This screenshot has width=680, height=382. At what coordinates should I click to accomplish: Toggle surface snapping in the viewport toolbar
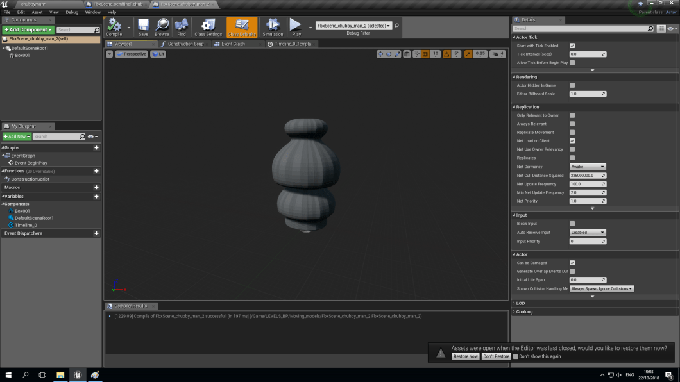coord(417,54)
